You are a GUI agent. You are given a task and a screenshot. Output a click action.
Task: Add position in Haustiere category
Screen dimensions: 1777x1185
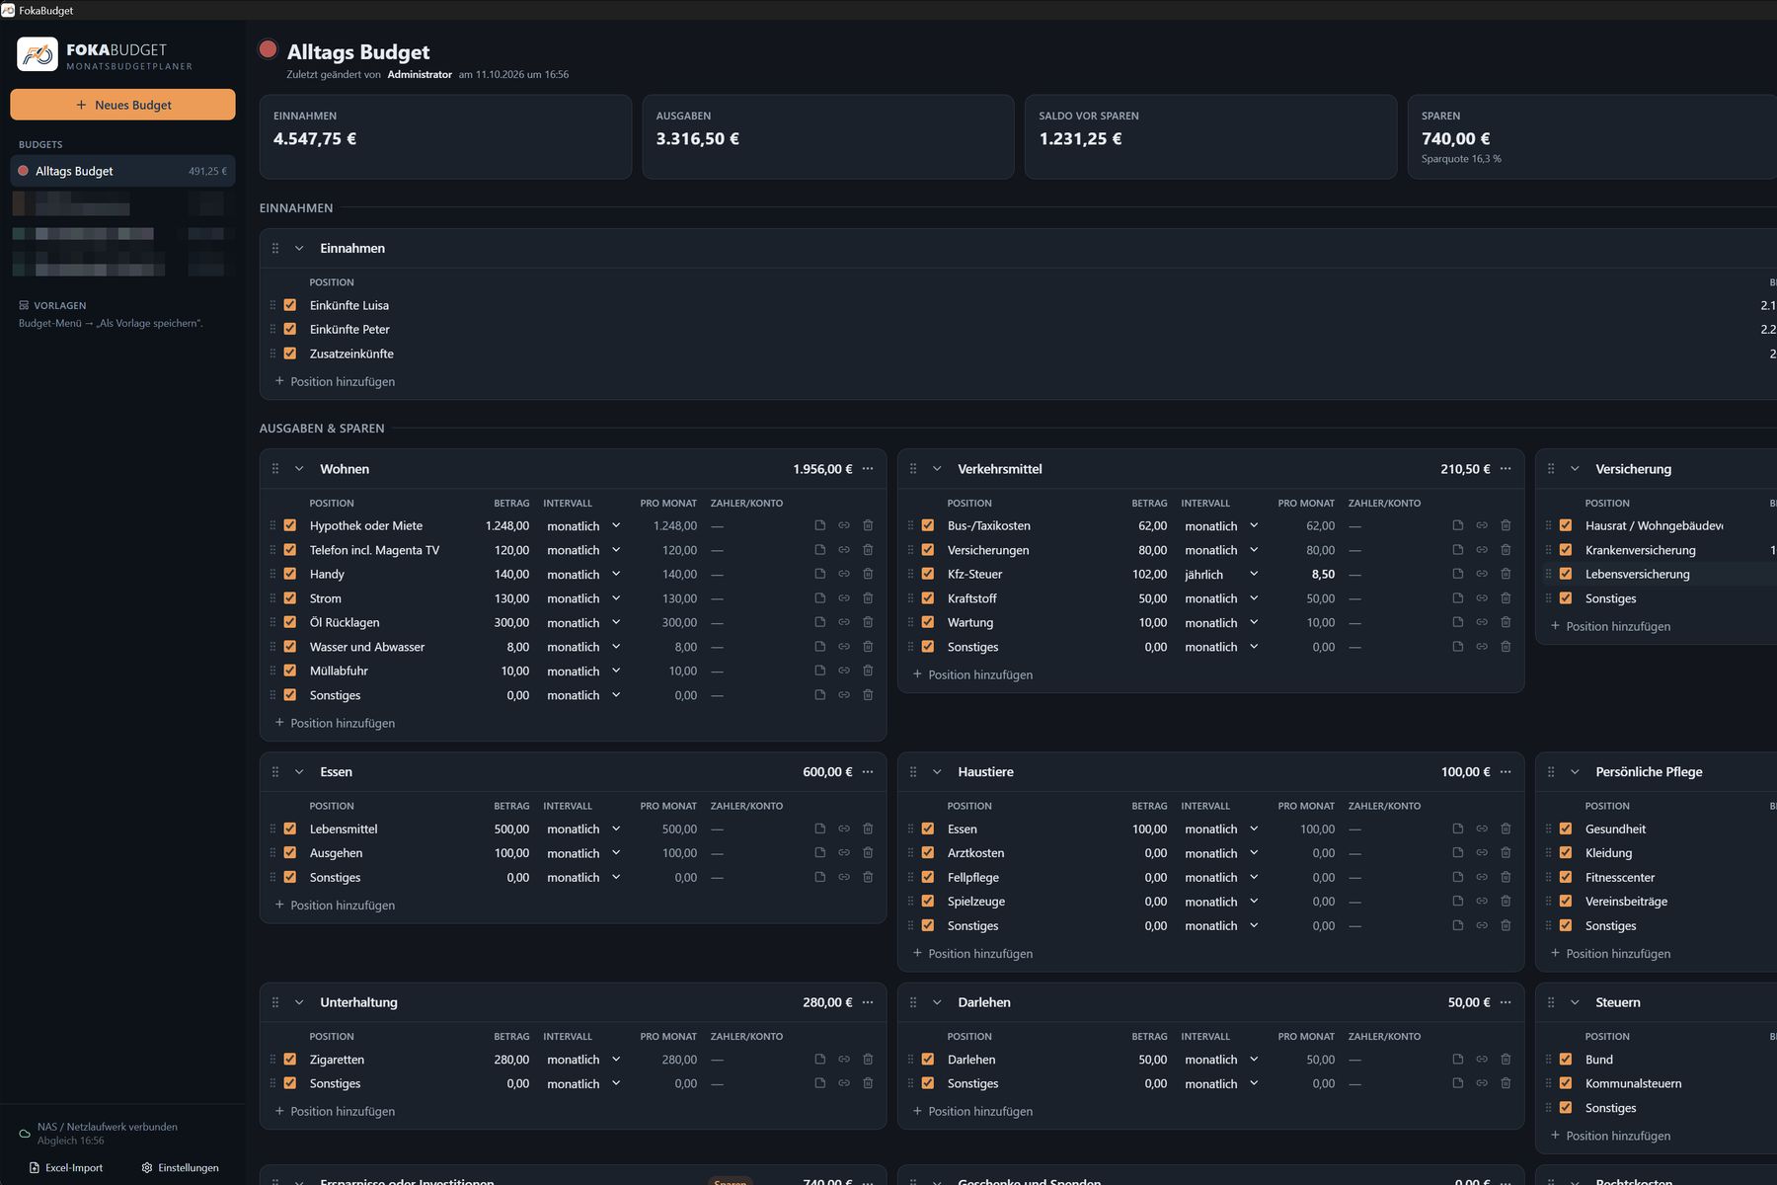pos(972,953)
